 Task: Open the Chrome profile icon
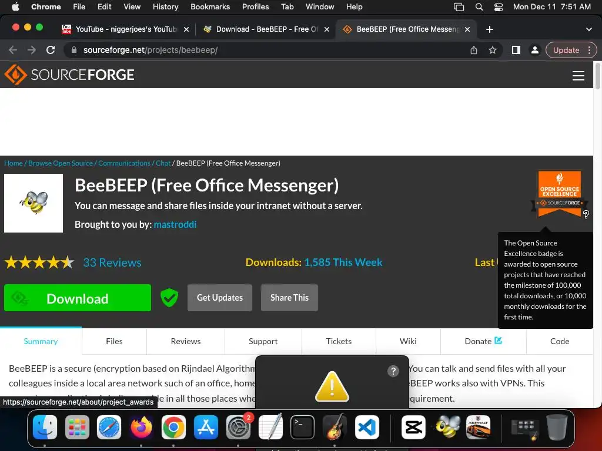click(x=534, y=51)
